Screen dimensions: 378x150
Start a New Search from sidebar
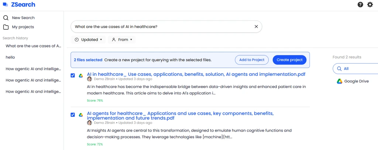(23, 18)
